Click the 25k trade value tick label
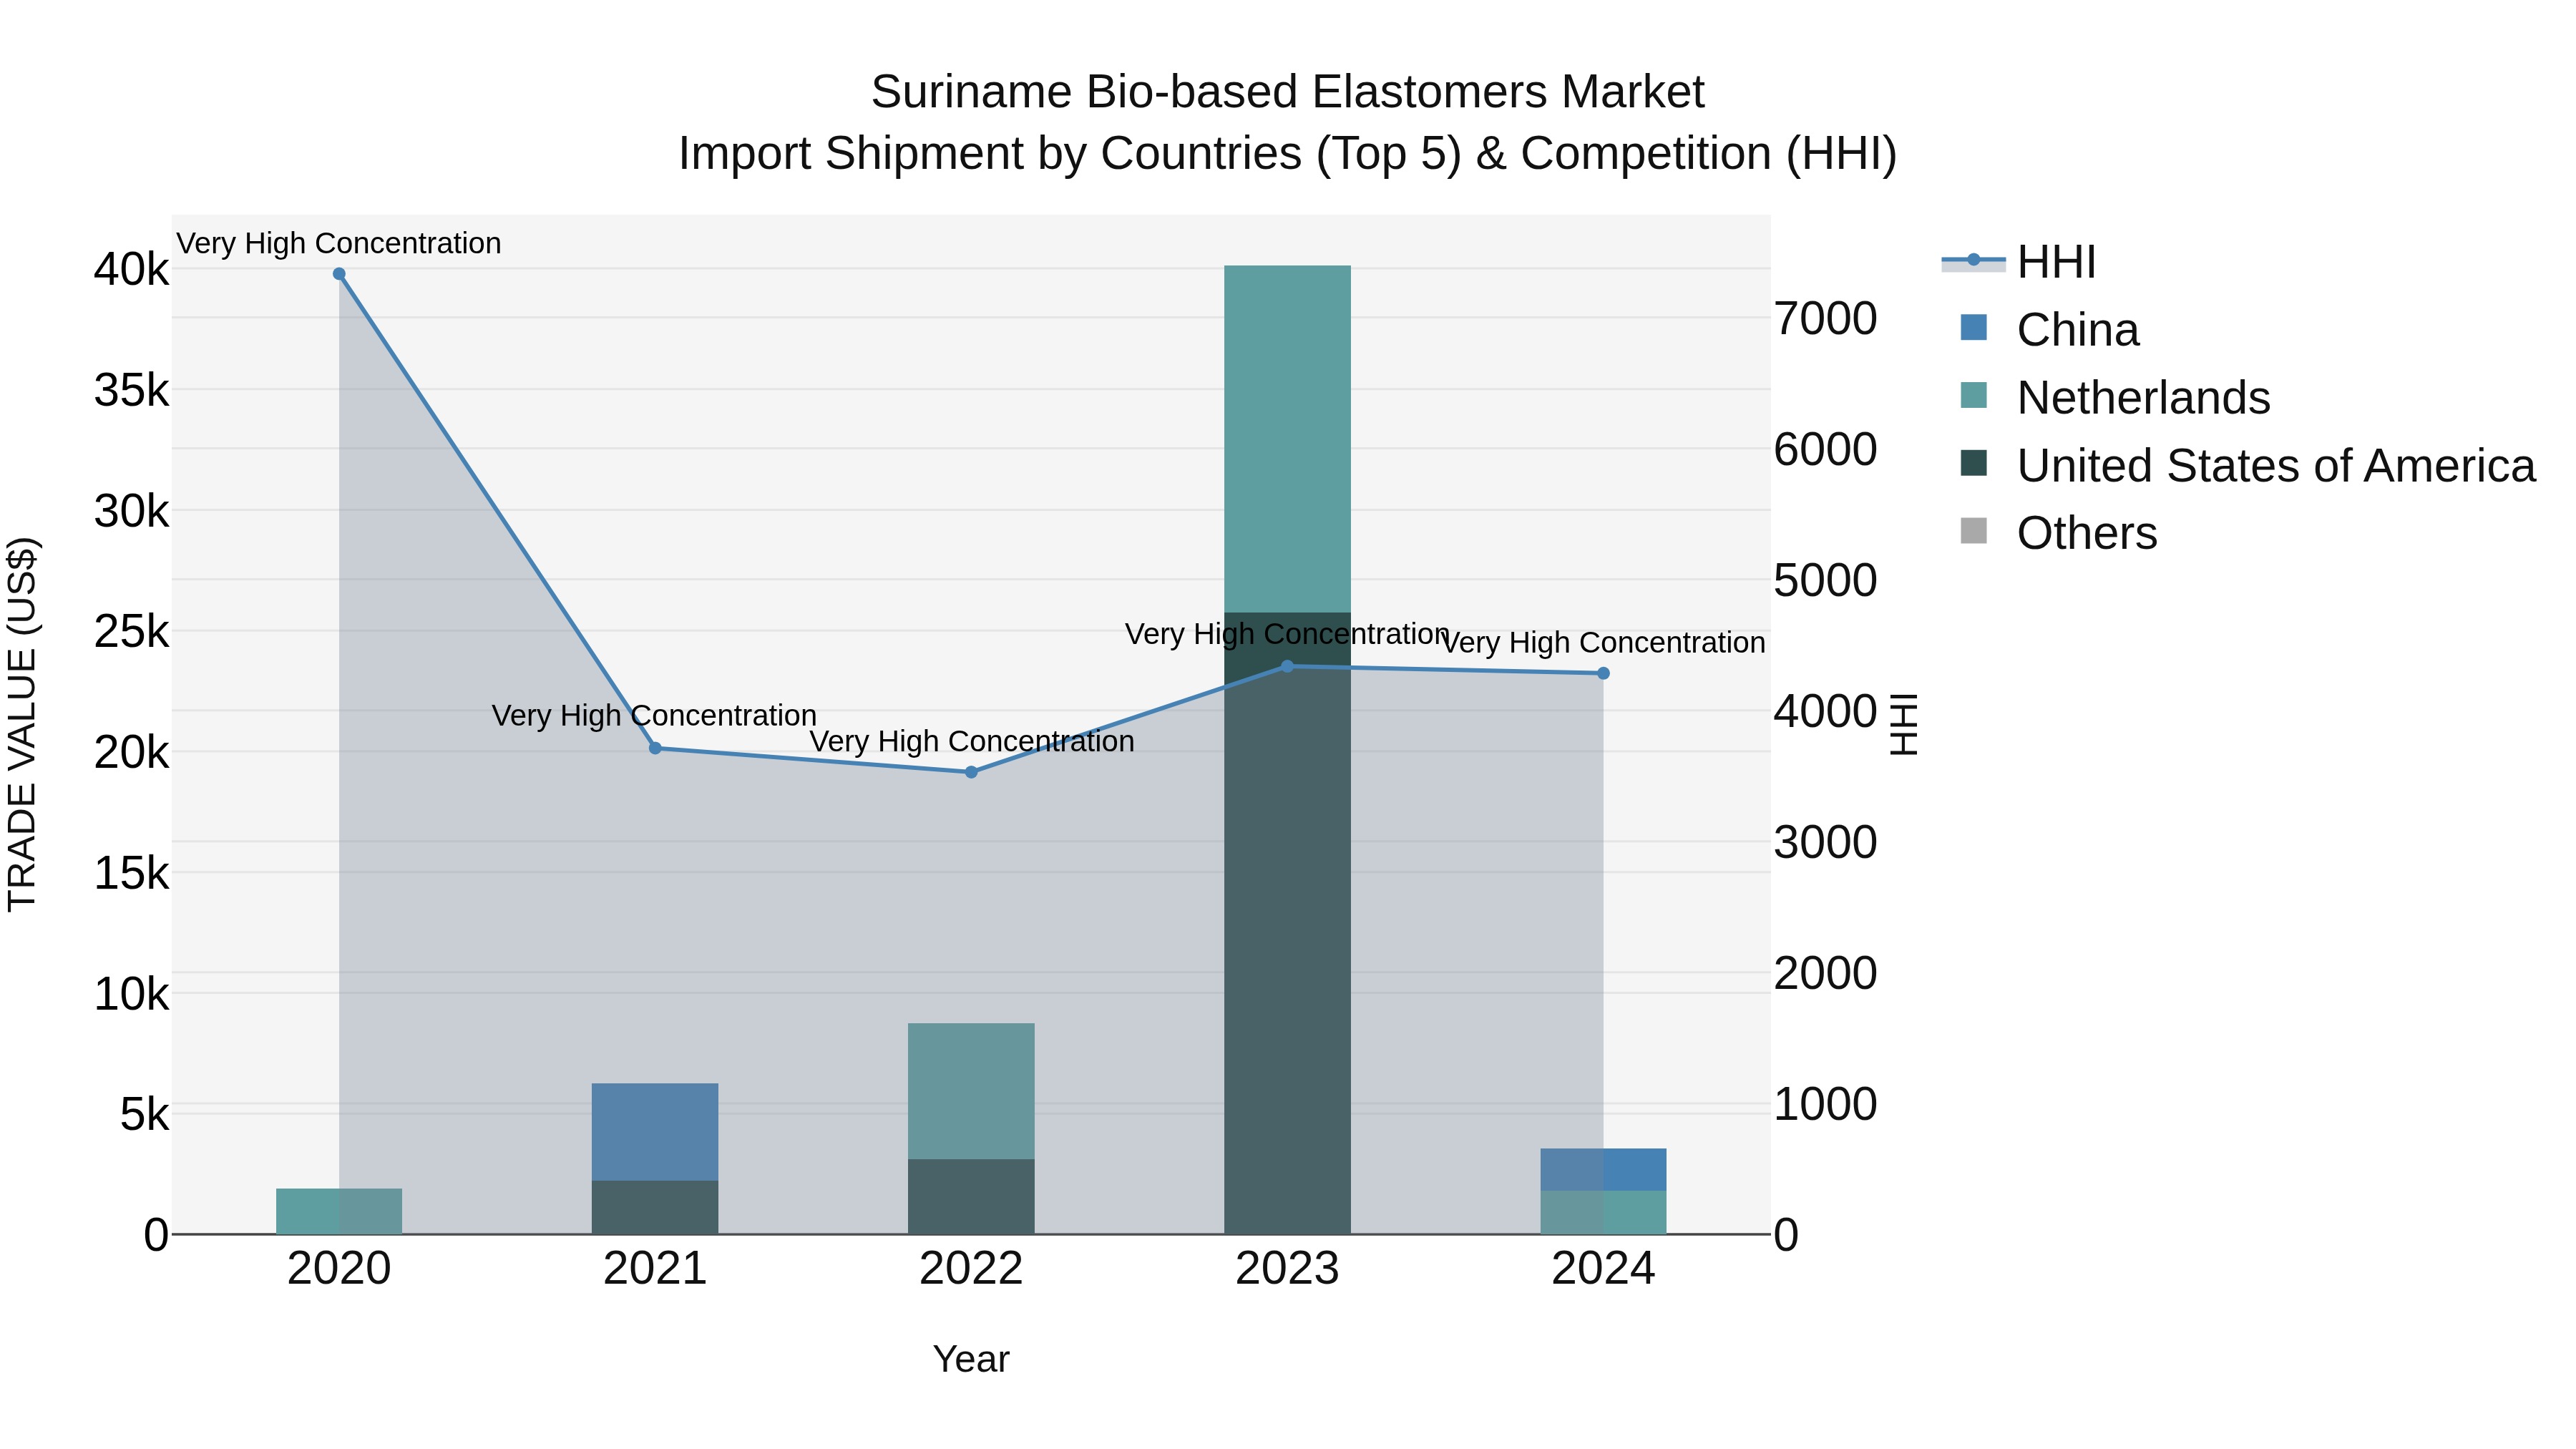 pyautogui.click(x=132, y=631)
